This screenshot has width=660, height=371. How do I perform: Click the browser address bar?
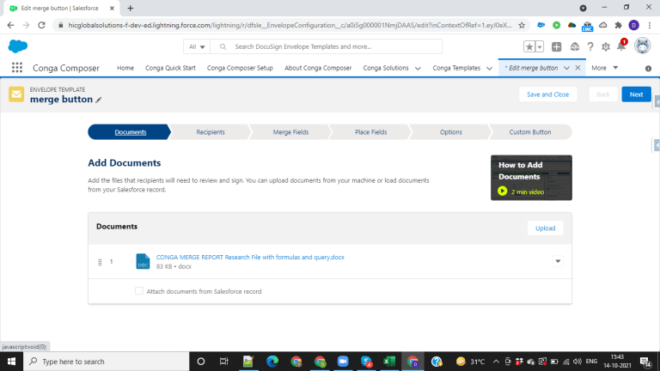point(290,25)
